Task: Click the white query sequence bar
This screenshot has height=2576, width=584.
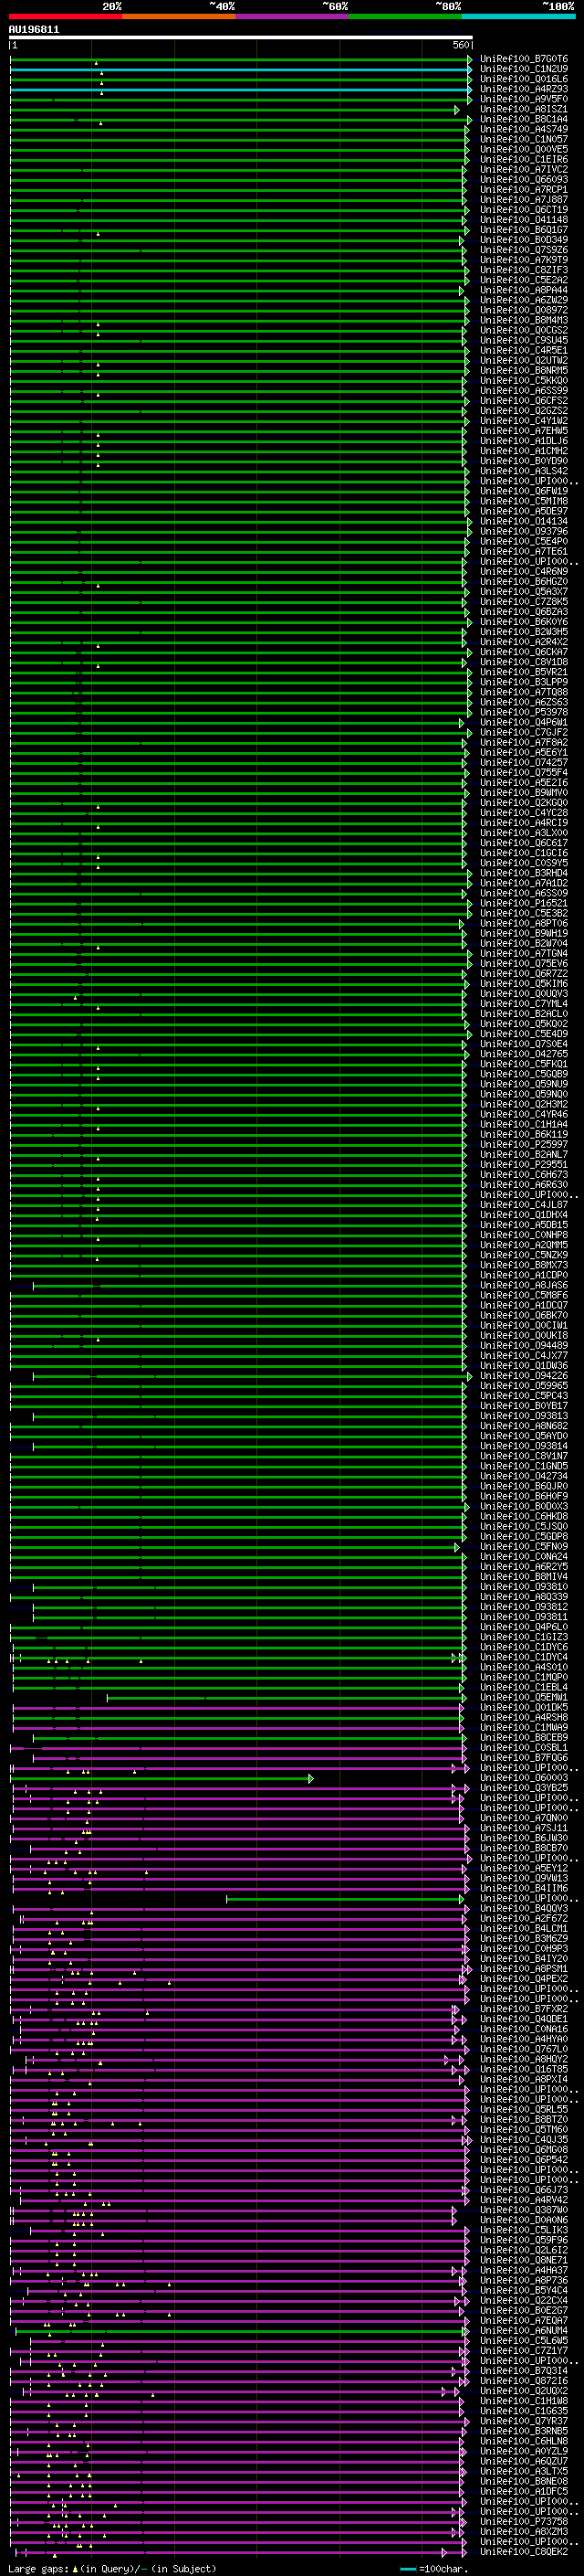Action: (x=241, y=38)
